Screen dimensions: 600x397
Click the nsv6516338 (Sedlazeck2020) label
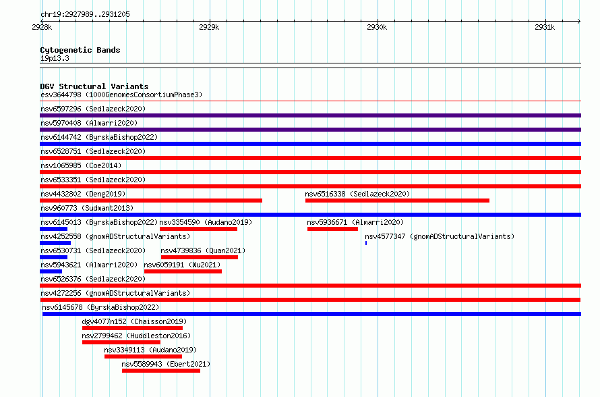(x=357, y=194)
